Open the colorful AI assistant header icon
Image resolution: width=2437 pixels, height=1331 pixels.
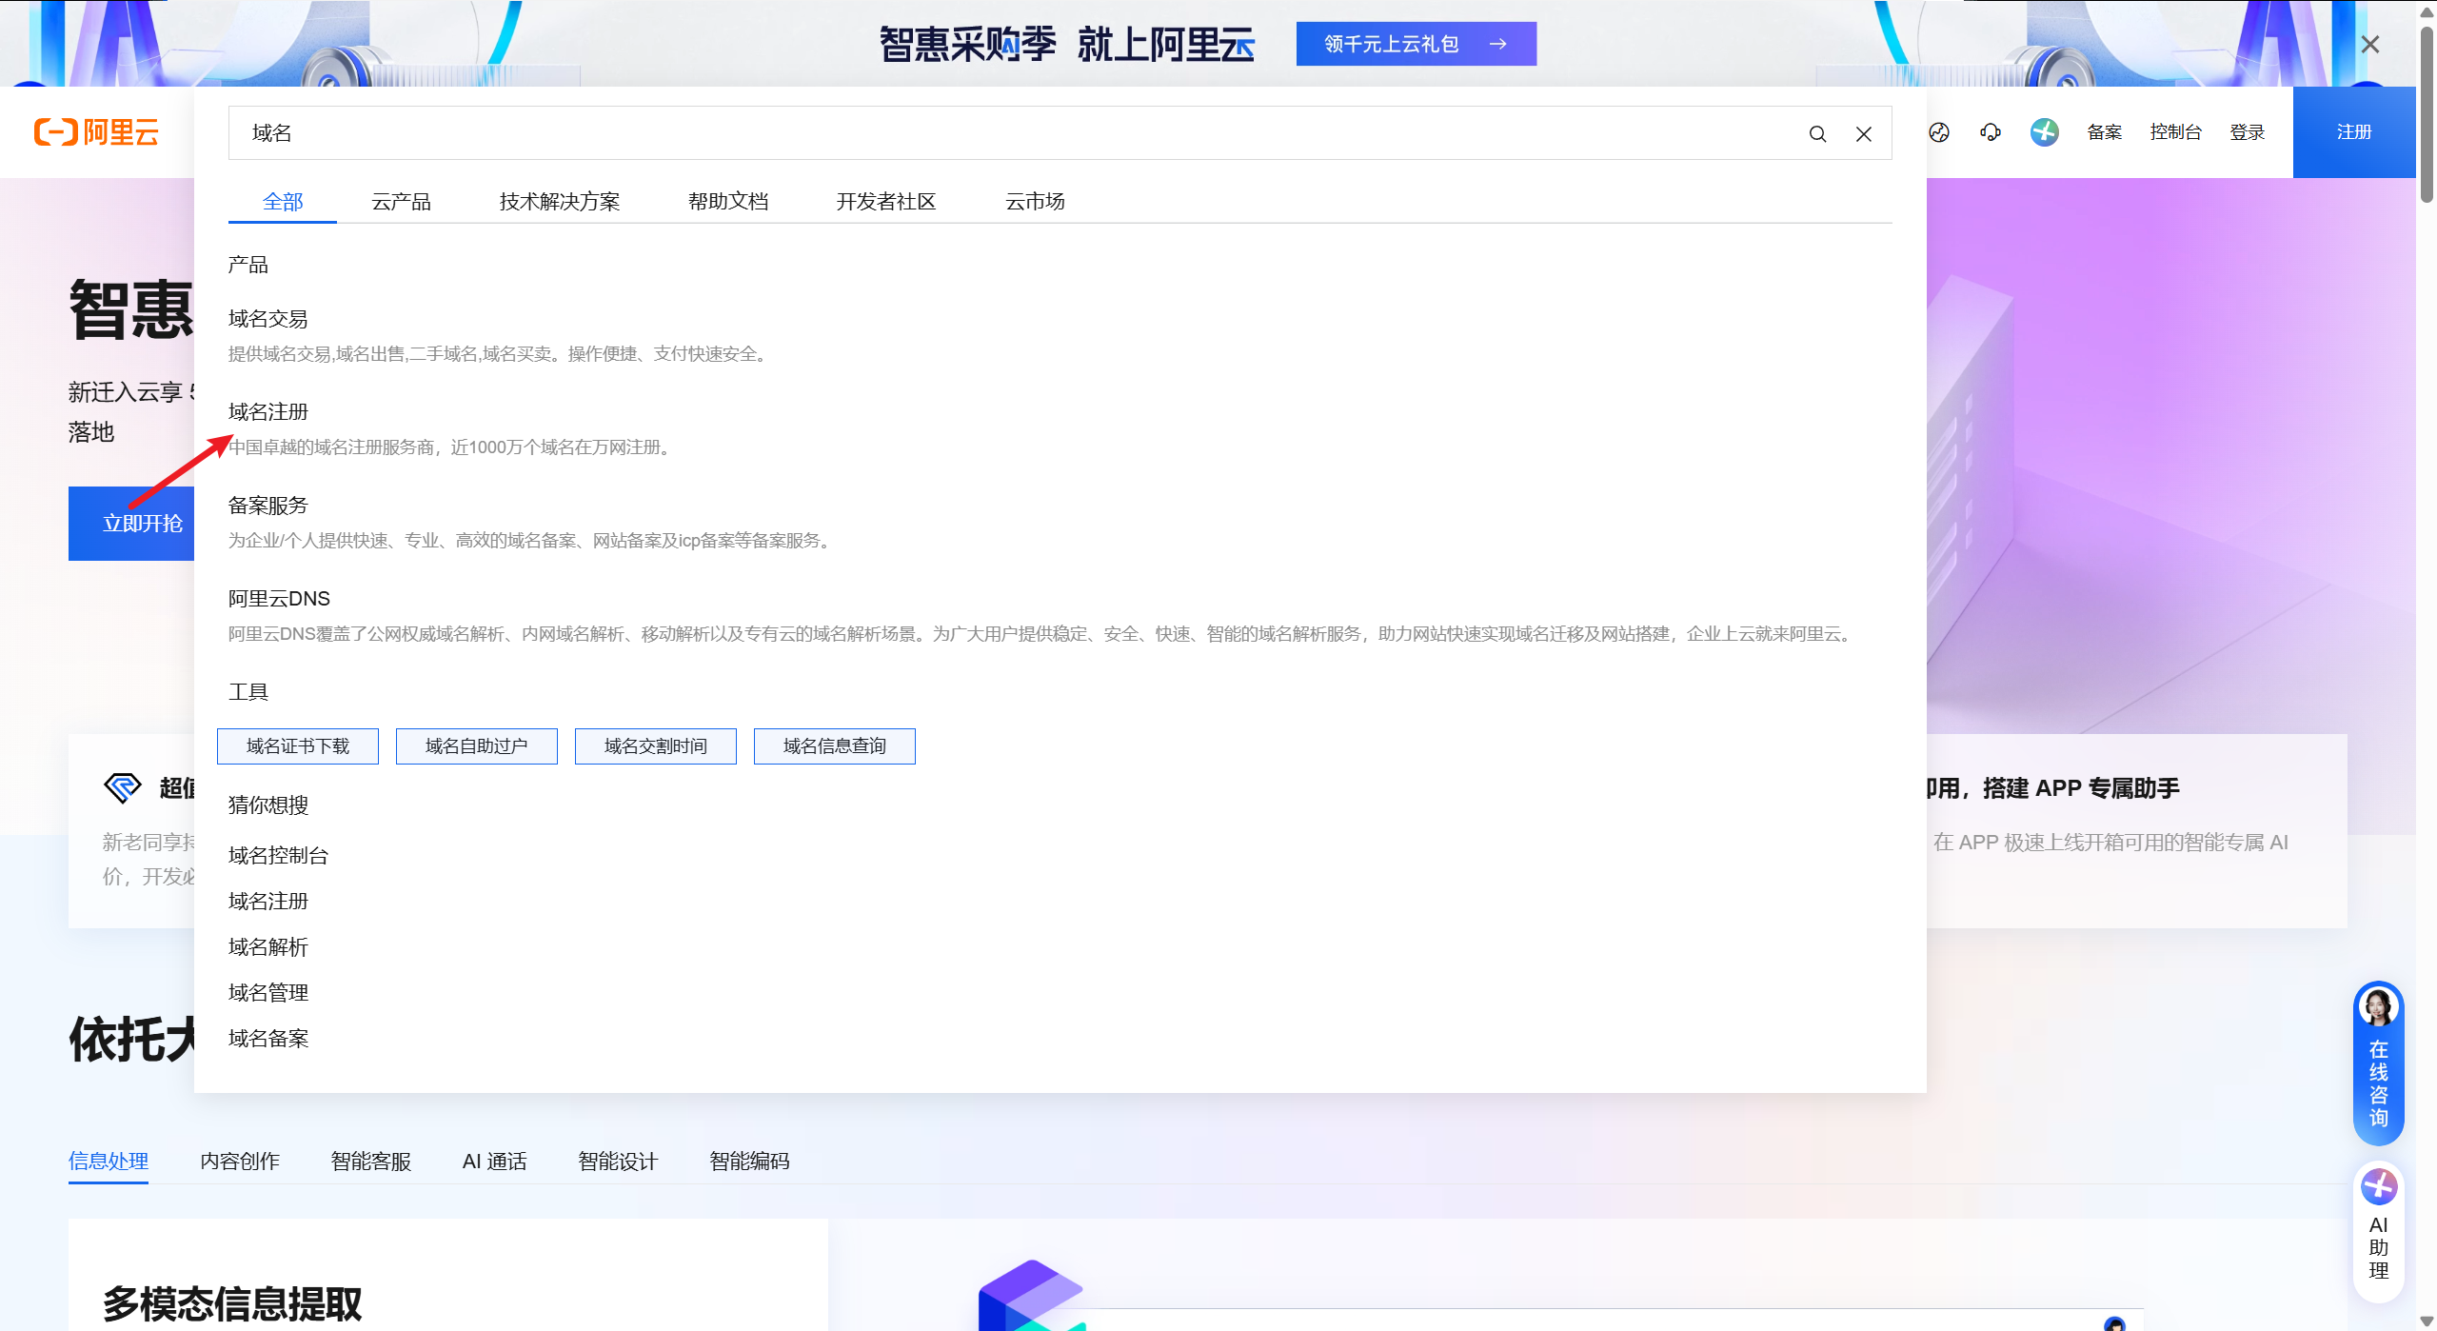click(2044, 132)
